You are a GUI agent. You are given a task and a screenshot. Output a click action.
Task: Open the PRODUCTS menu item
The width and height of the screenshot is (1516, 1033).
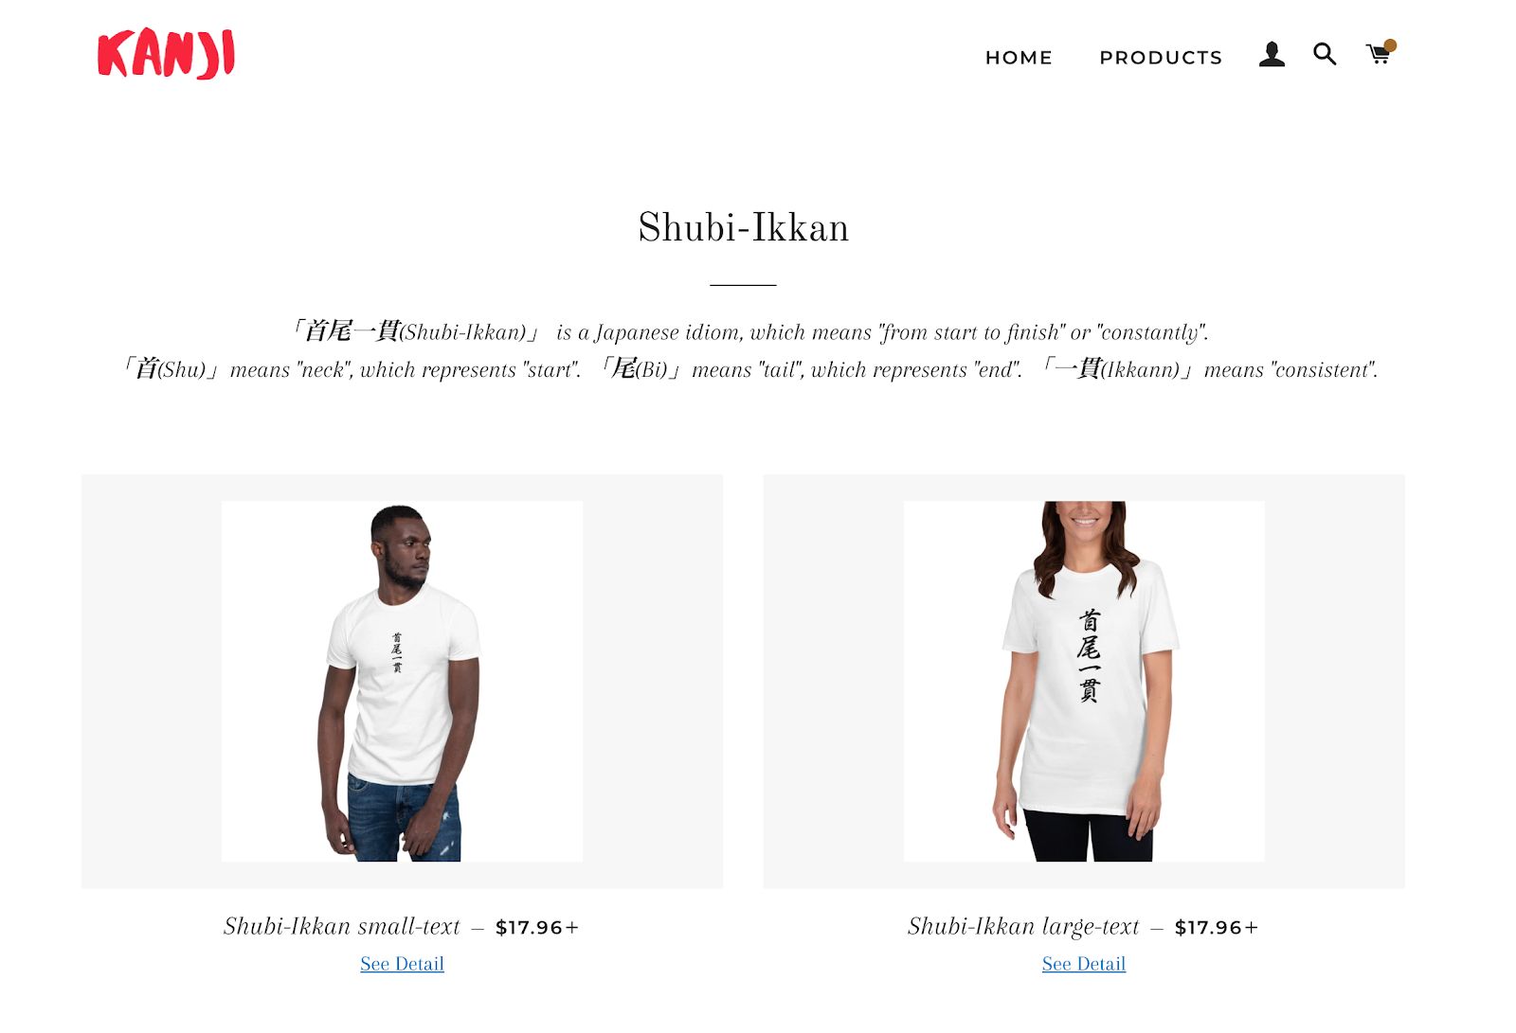1161,58
